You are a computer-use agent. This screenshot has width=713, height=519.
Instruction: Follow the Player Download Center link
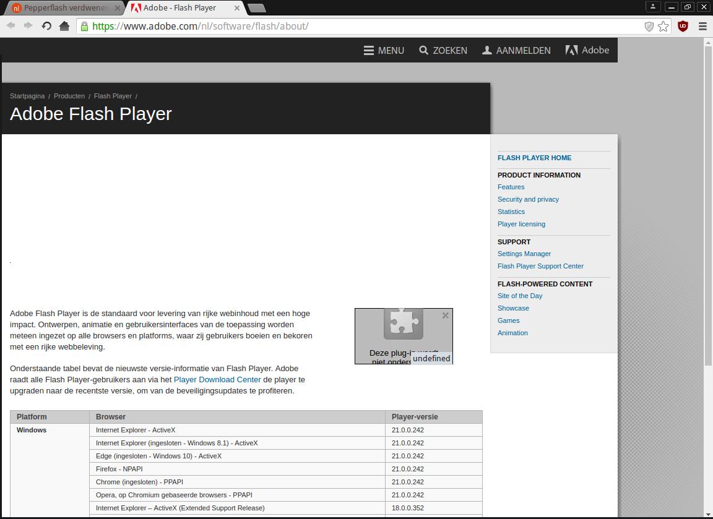point(217,379)
